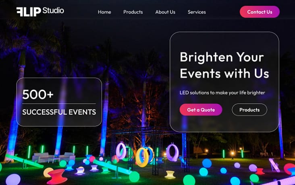This screenshot has height=185, width=295.
Task: Click the divider line under 500+
Action: (x=59, y=104)
